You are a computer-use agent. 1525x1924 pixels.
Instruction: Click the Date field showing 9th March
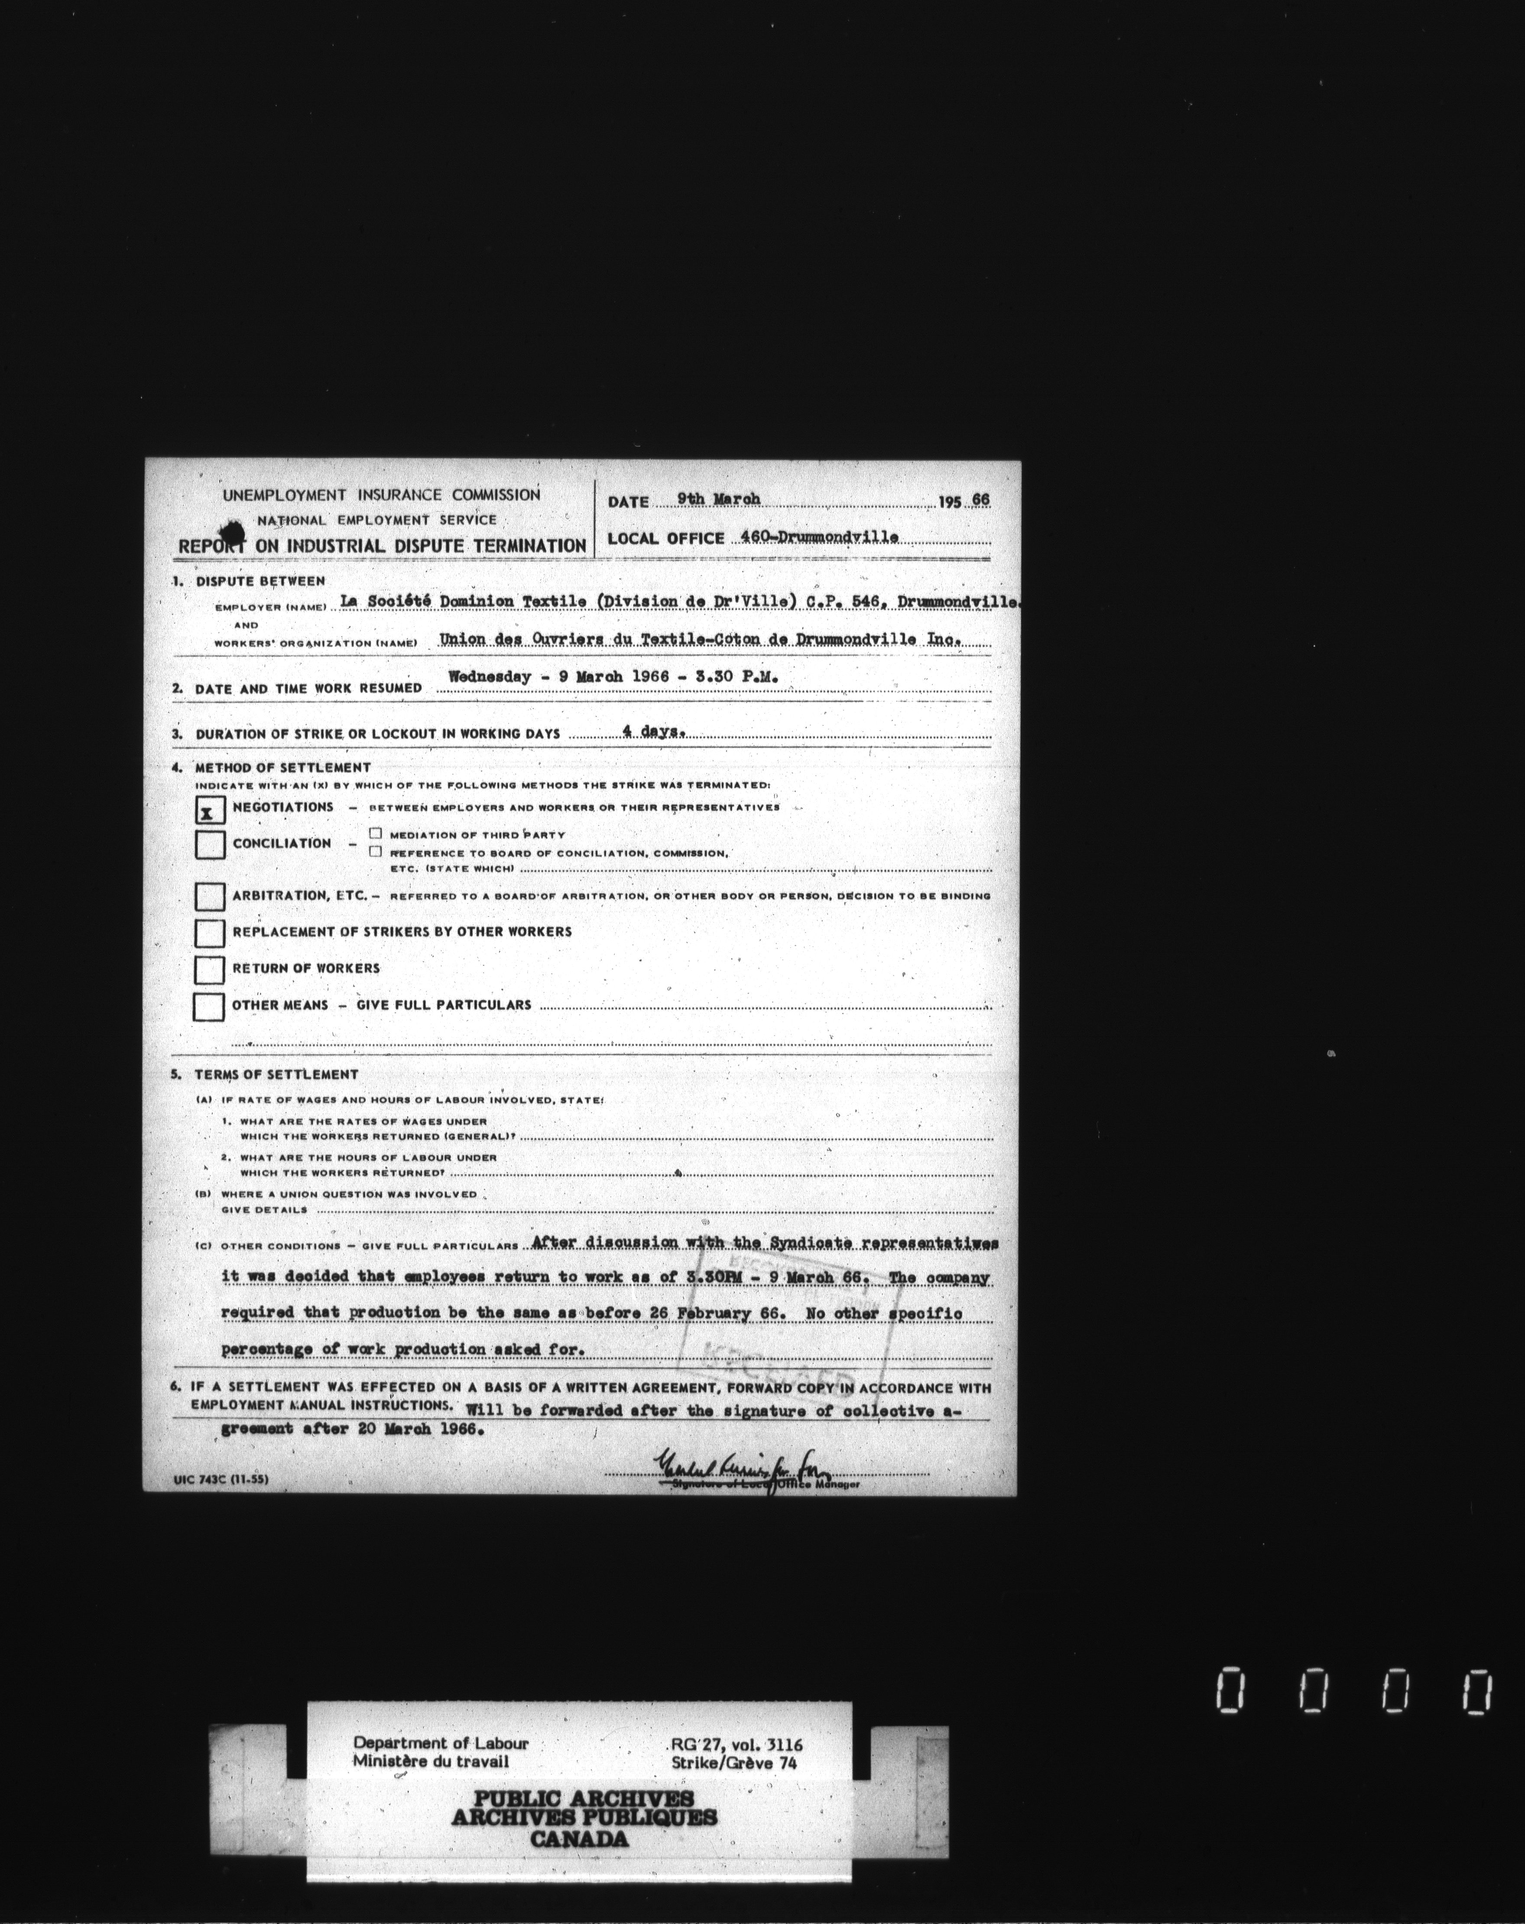point(718,500)
